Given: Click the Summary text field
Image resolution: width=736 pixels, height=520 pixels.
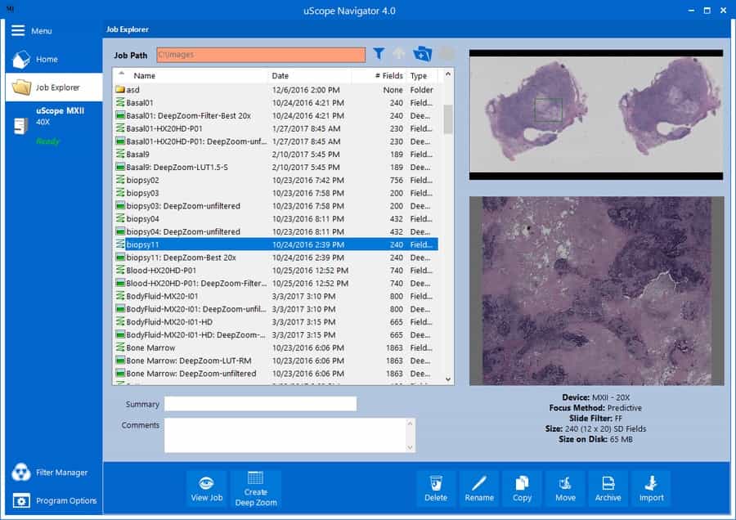Looking at the screenshot, I should pos(260,404).
